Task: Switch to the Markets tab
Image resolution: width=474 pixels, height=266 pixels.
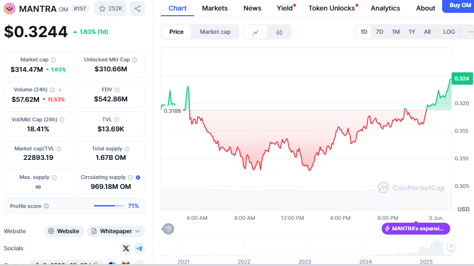Action: click(215, 8)
